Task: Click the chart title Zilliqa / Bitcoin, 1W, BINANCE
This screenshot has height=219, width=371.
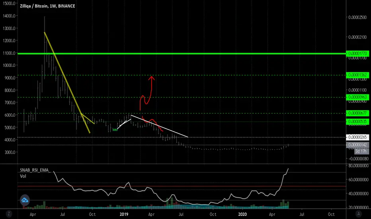Action: 47,6
